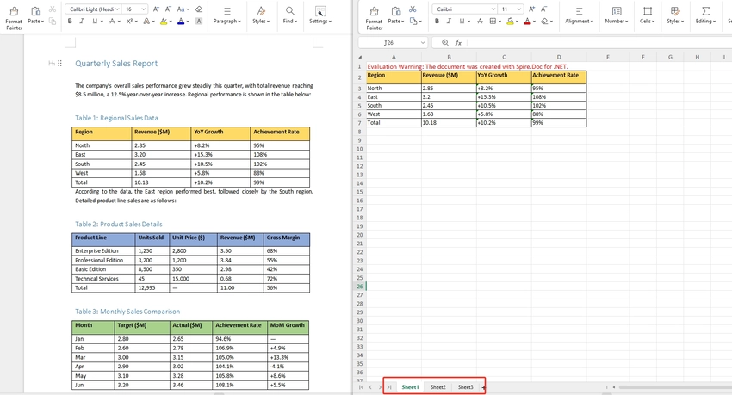The width and height of the screenshot is (732, 395).
Task: Click the Cells icon in spreadsheet toolbar
Action: coord(648,11)
